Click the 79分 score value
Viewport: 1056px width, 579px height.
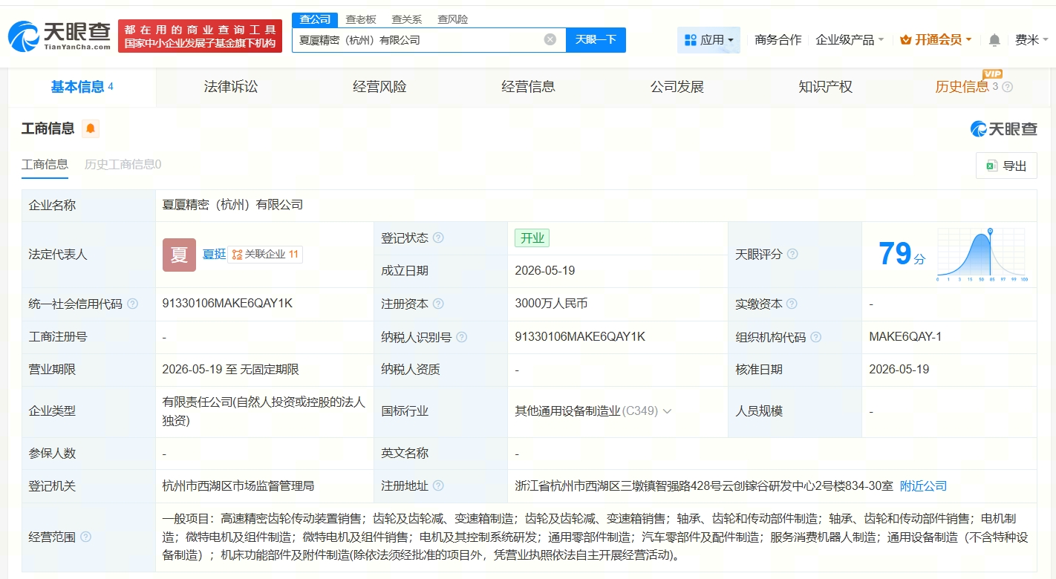pyautogui.click(x=902, y=255)
